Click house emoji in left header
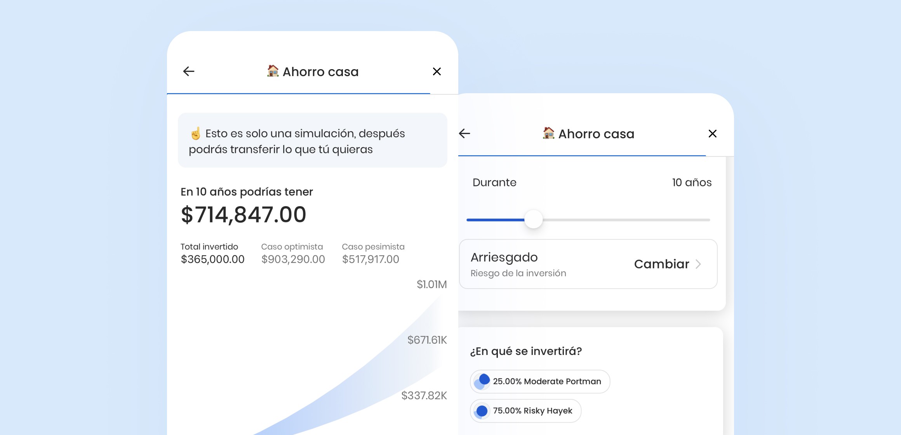This screenshot has height=435, width=901. pyautogui.click(x=273, y=71)
